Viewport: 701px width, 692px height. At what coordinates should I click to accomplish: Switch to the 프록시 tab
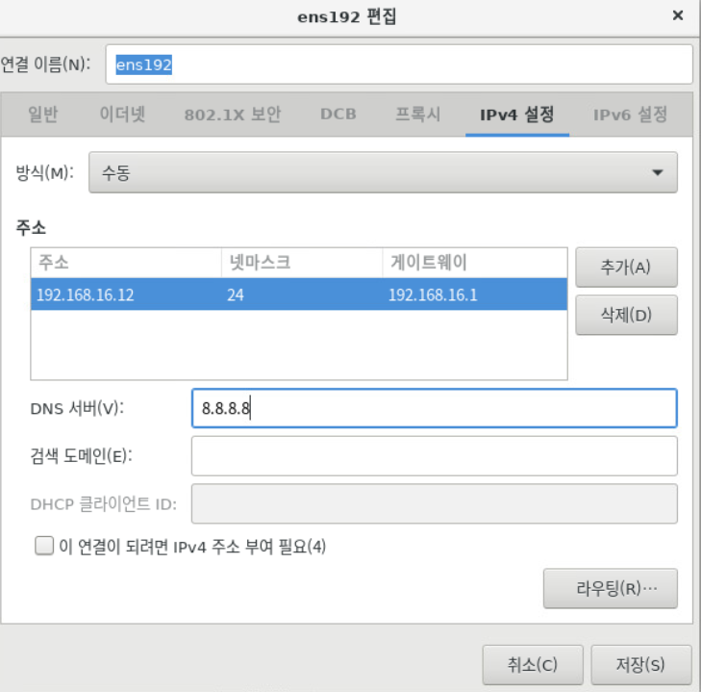[x=417, y=115]
